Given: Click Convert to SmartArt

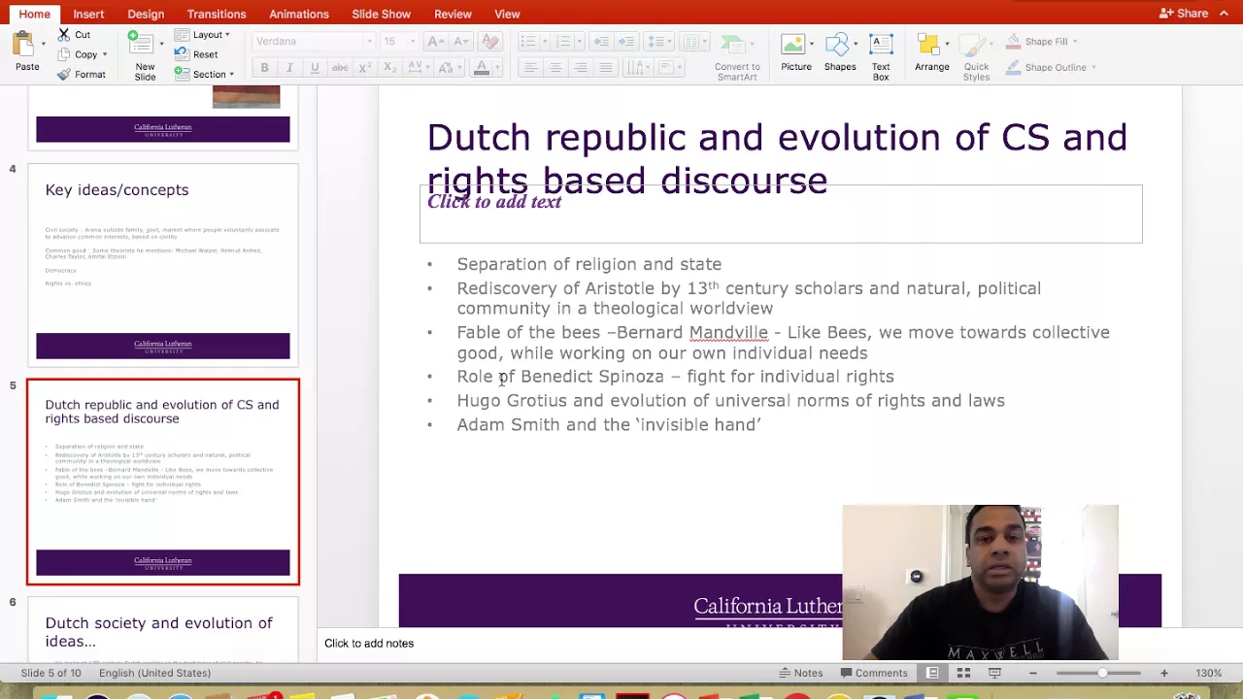Looking at the screenshot, I should pyautogui.click(x=737, y=56).
